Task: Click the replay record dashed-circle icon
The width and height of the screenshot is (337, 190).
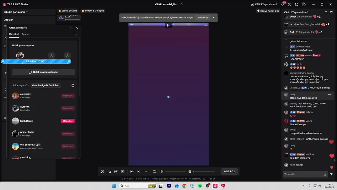Action: (x=138, y=172)
